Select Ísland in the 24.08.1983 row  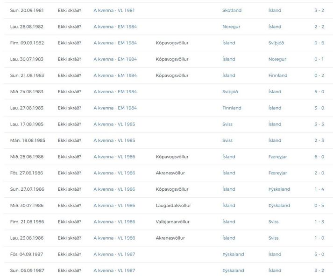[x=275, y=92]
